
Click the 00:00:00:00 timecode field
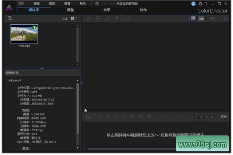pyautogui.click(x=204, y=117)
